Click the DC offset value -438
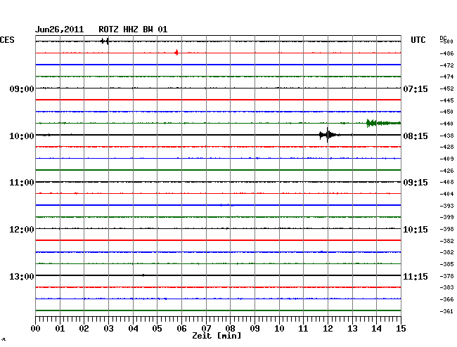Image resolution: width=457 pixels, height=347 pixels. point(446,136)
